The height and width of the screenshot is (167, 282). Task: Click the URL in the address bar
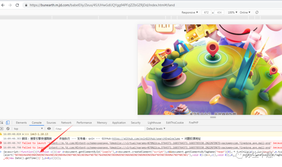point(102,5)
